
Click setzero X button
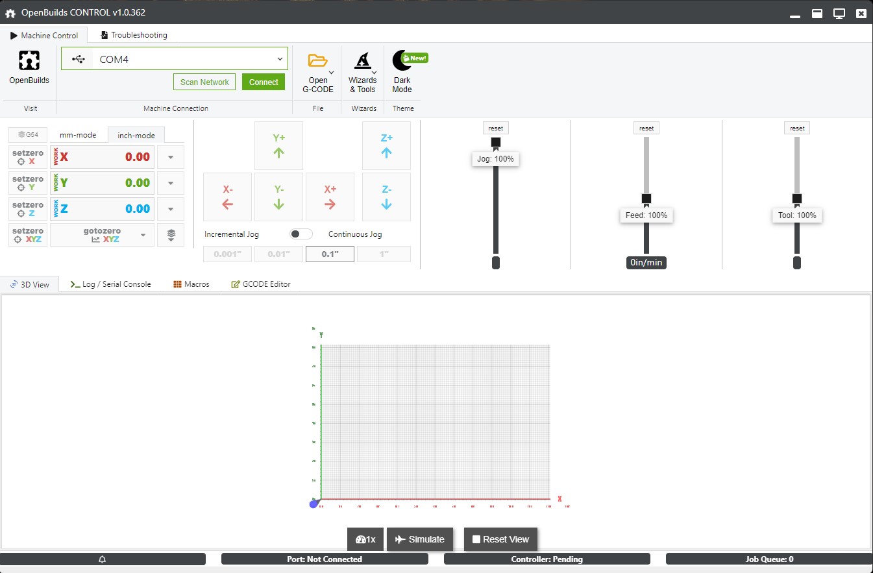[x=28, y=157]
